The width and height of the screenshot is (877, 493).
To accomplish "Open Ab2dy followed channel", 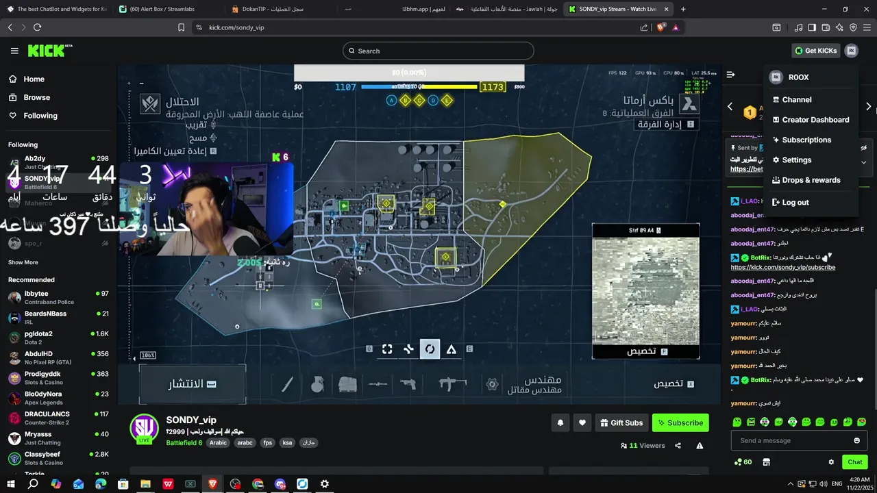I will 58,162.
